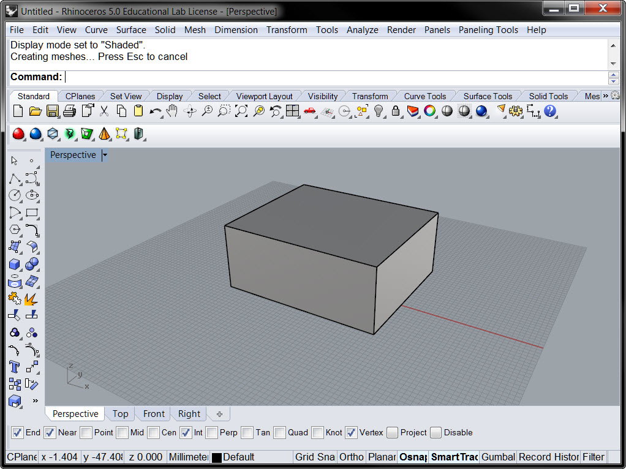626x469 pixels.
Task: Enable the Cen osnap checkbox
Action: [153, 432]
